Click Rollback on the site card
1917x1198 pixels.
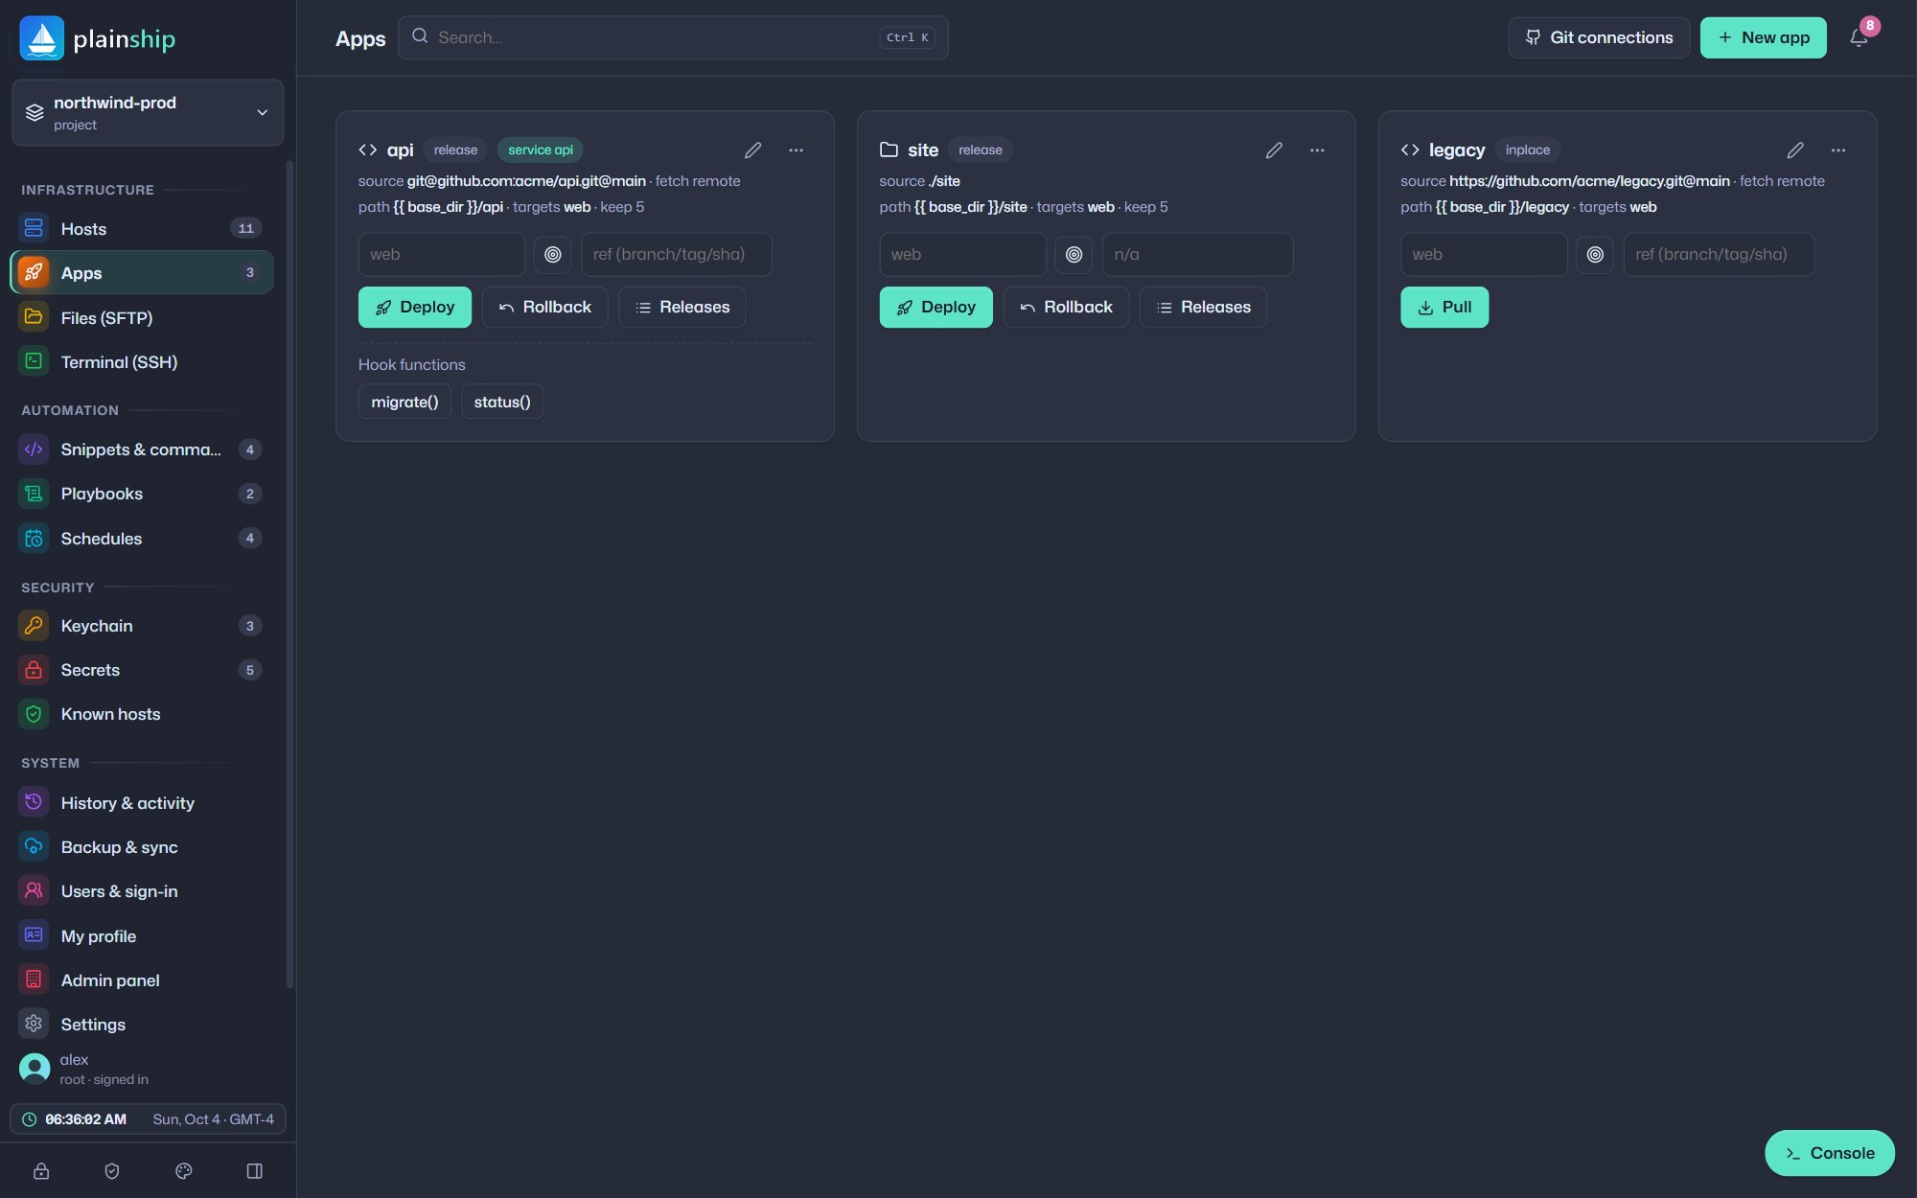(x=1066, y=308)
